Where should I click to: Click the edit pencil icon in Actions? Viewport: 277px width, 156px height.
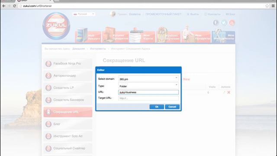point(224,92)
